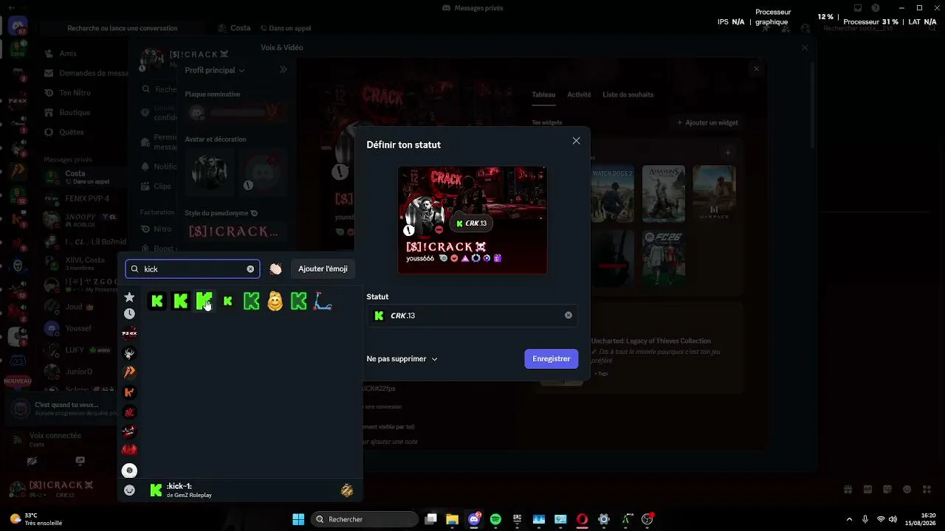
Task: Open the Assassin's Creed game thumbnail
Action: click(663, 194)
